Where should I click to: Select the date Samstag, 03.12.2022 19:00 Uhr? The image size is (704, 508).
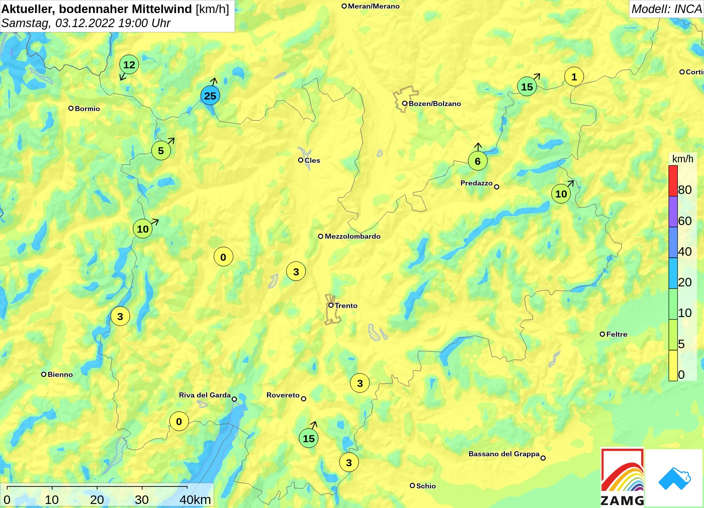[x=86, y=23]
